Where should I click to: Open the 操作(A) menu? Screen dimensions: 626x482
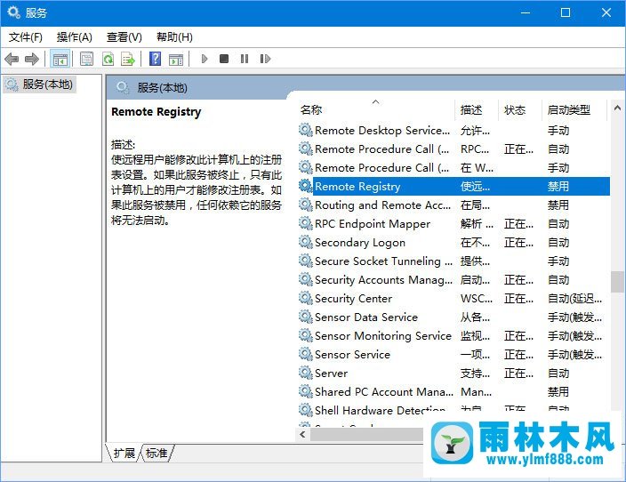[75, 37]
